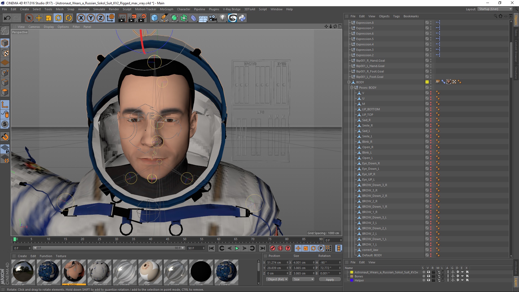Image resolution: width=519 pixels, height=292 pixels.
Task: Click Record Active Objects button
Action: coord(273,248)
